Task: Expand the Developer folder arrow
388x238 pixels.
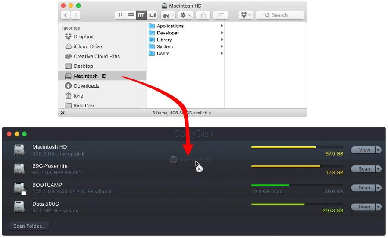Action: (222, 33)
